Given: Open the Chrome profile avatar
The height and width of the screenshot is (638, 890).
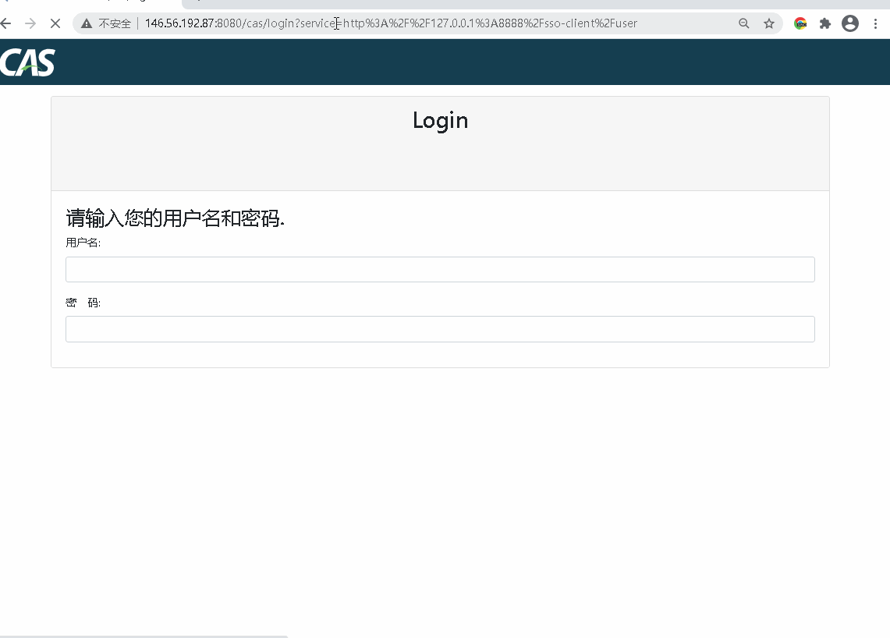Looking at the screenshot, I should click(849, 23).
